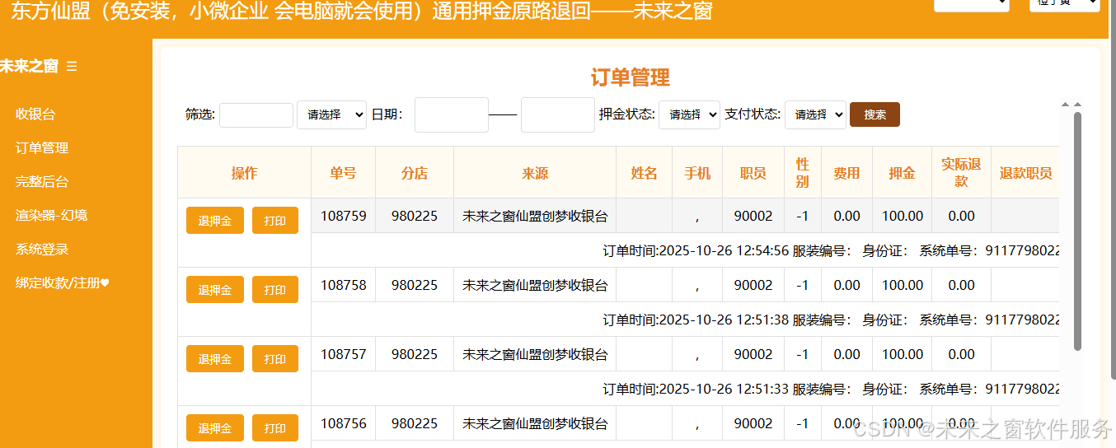Click source 未来之窗仙盟创梦收银台 in row 108758
This screenshot has height=448, width=1116.
click(x=535, y=285)
